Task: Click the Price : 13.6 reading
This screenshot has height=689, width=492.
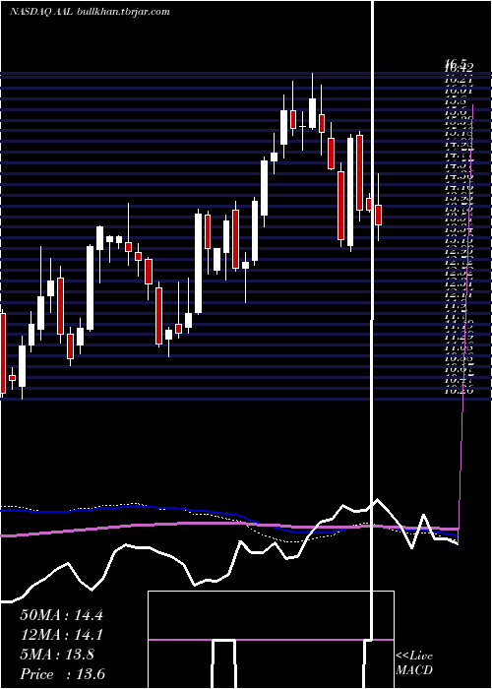Action: click(62, 674)
